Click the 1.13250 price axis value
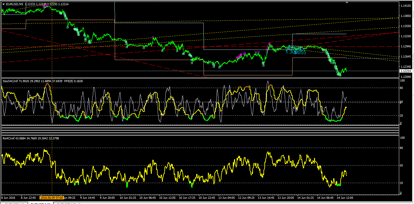Viewport: 414px width, 204px height. click(x=406, y=36)
